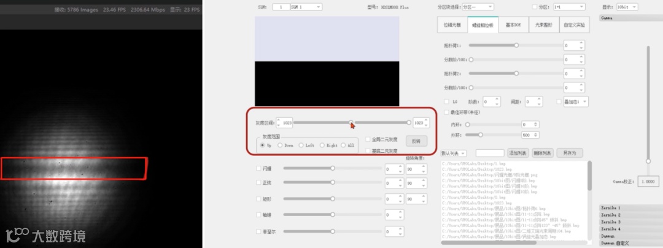This screenshot has width=663, height=248.
Task: Select the Right gray range radio
Action: point(322,145)
